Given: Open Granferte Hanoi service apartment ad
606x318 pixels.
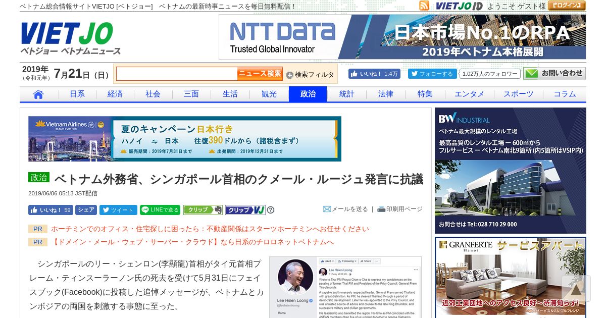Looking at the screenshot, I should coord(511,278).
